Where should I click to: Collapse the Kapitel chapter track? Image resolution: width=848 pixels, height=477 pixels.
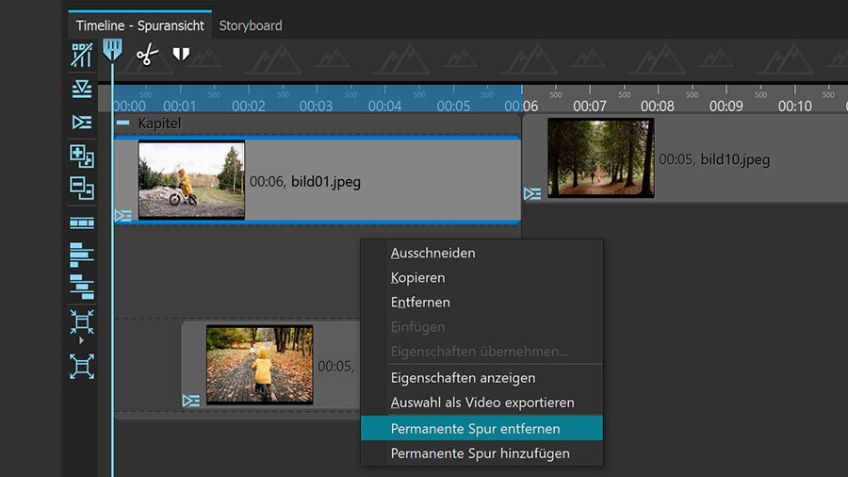tap(122, 123)
